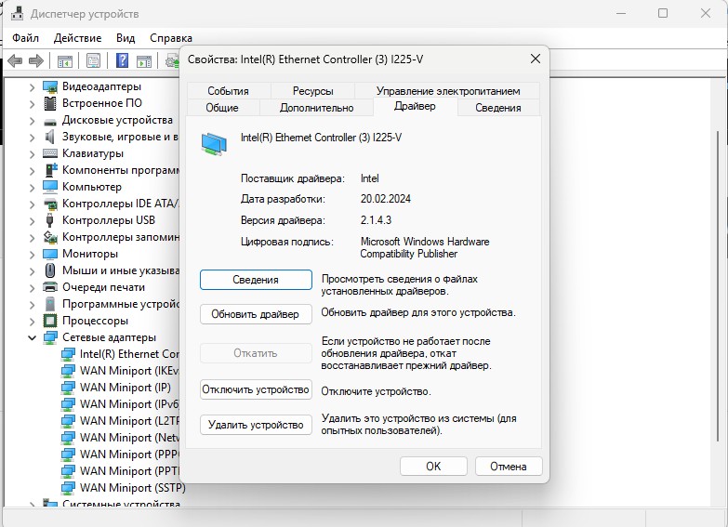728x527 pixels.
Task: Confirm the dialog with OK
Action: coord(433,467)
